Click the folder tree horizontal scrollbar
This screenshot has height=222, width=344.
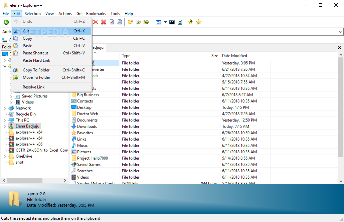[x=25, y=180]
